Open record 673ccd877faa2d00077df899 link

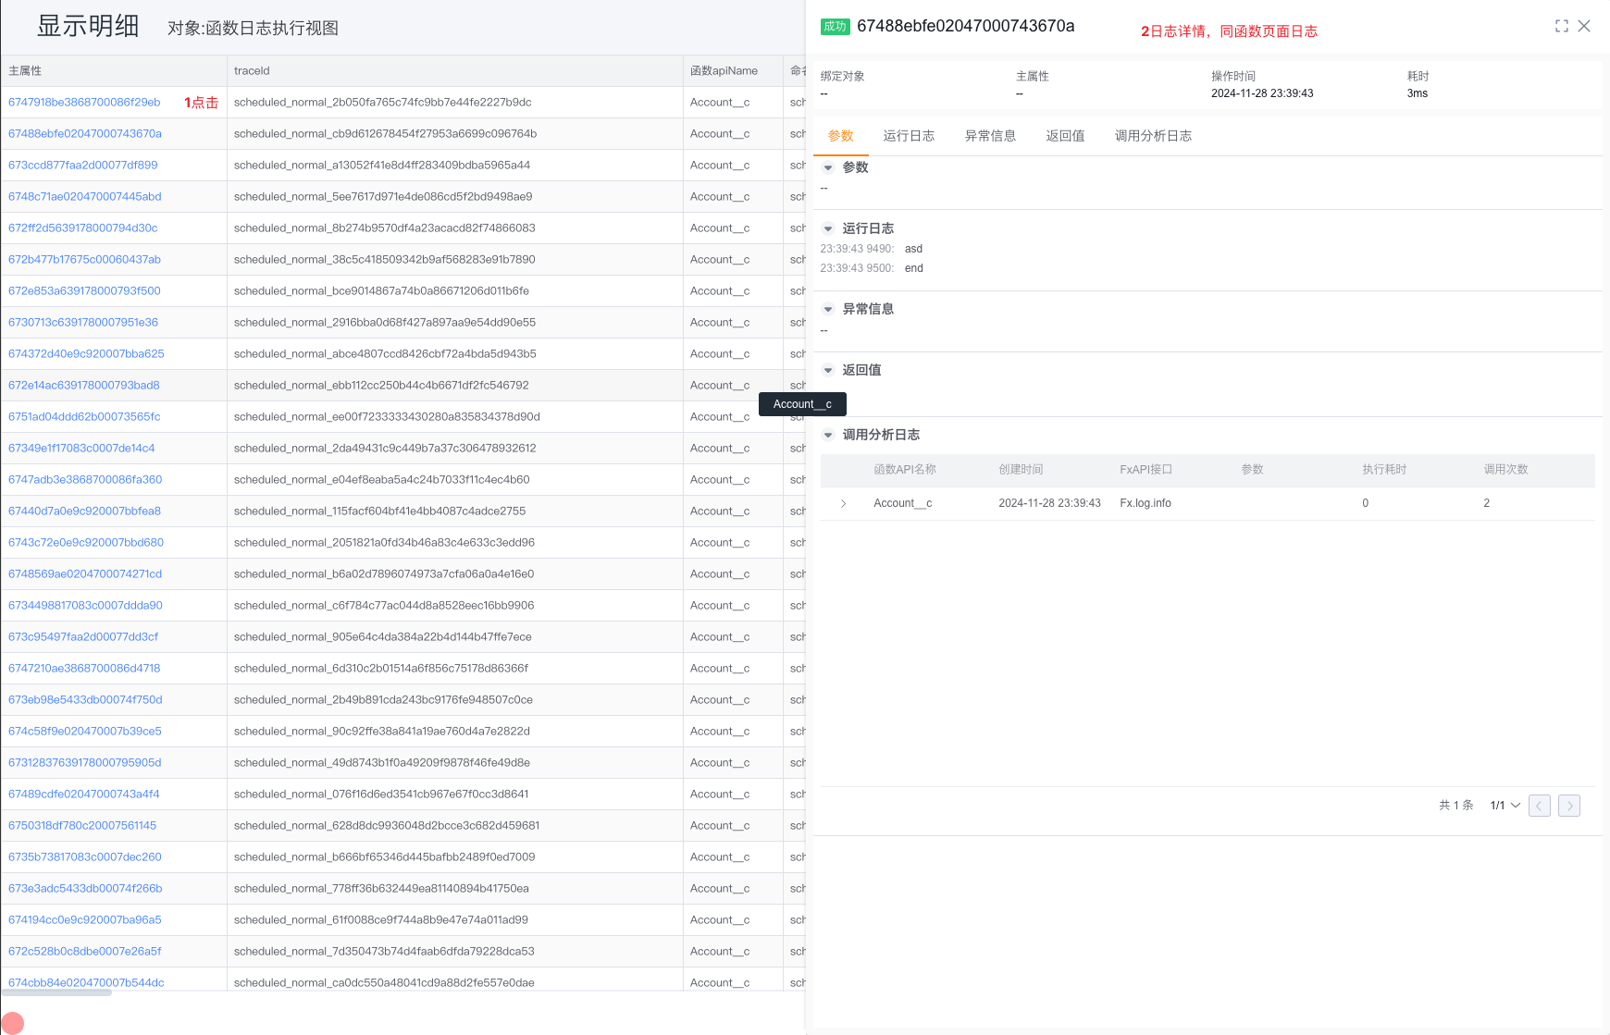pos(83,166)
